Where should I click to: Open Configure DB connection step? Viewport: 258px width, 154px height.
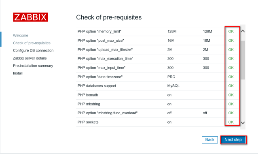(x=33, y=50)
